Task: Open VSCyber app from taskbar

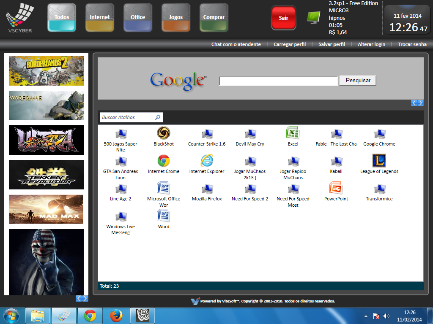Action: pos(64,316)
